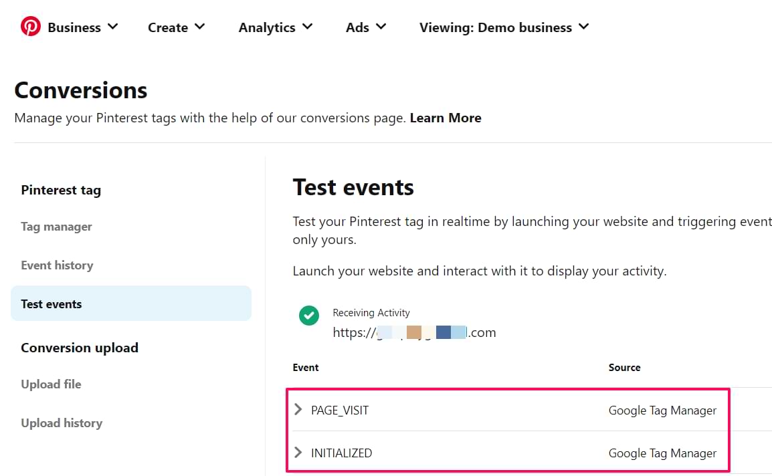
Task: Open Event history in sidebar
Action: coord(57,265)
